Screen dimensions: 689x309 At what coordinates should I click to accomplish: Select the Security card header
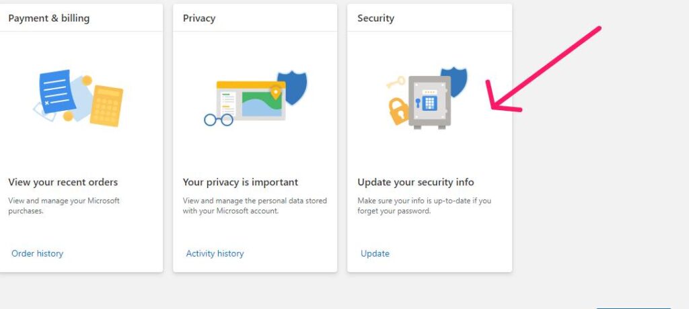click(375, 18)
